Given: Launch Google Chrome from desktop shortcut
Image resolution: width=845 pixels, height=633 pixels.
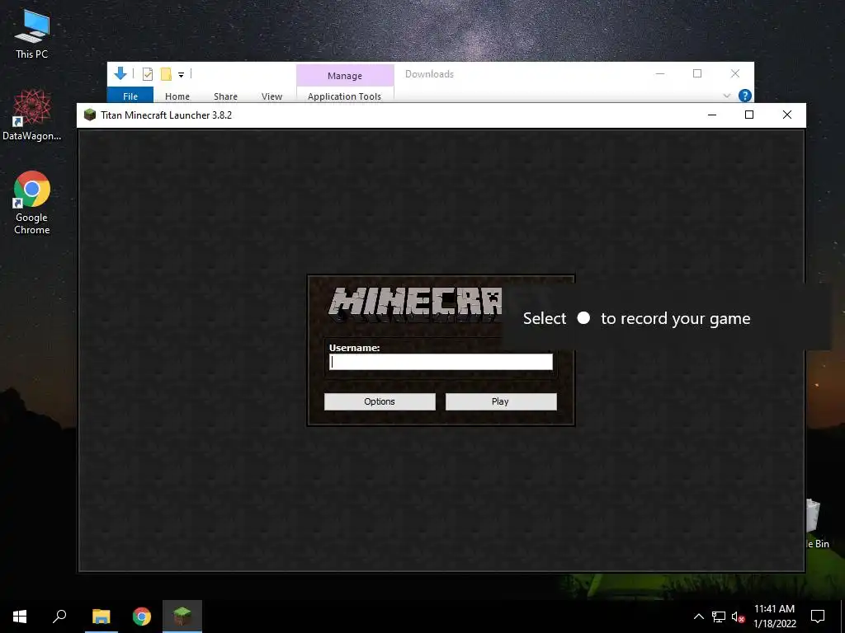Looking at the screenshot, I should click(32, 203).
